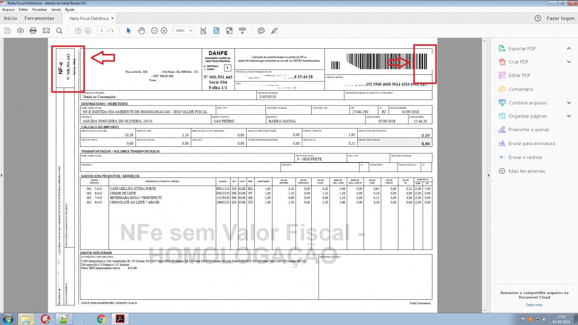Open the Visualizar menu

(x=40, y=9)
